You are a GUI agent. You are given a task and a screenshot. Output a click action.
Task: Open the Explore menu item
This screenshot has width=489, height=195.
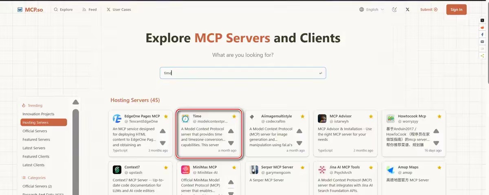(x=63, y=9)
